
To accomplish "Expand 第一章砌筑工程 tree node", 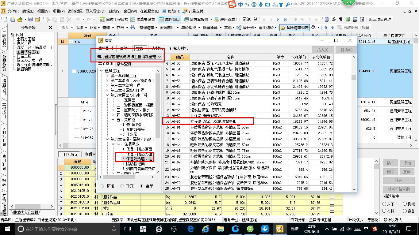I will tap(107, 76).
